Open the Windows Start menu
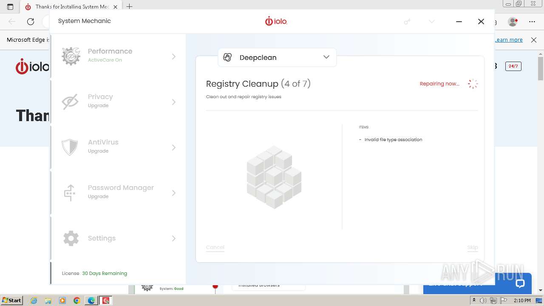The height and width of the screenshot is (306, 544). (x=12, y=300)
